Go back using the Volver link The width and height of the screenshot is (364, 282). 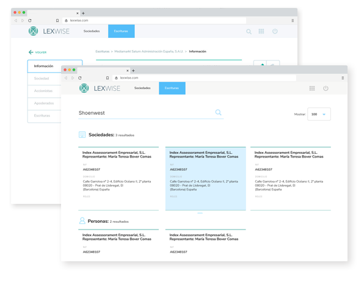click(37, 52)
